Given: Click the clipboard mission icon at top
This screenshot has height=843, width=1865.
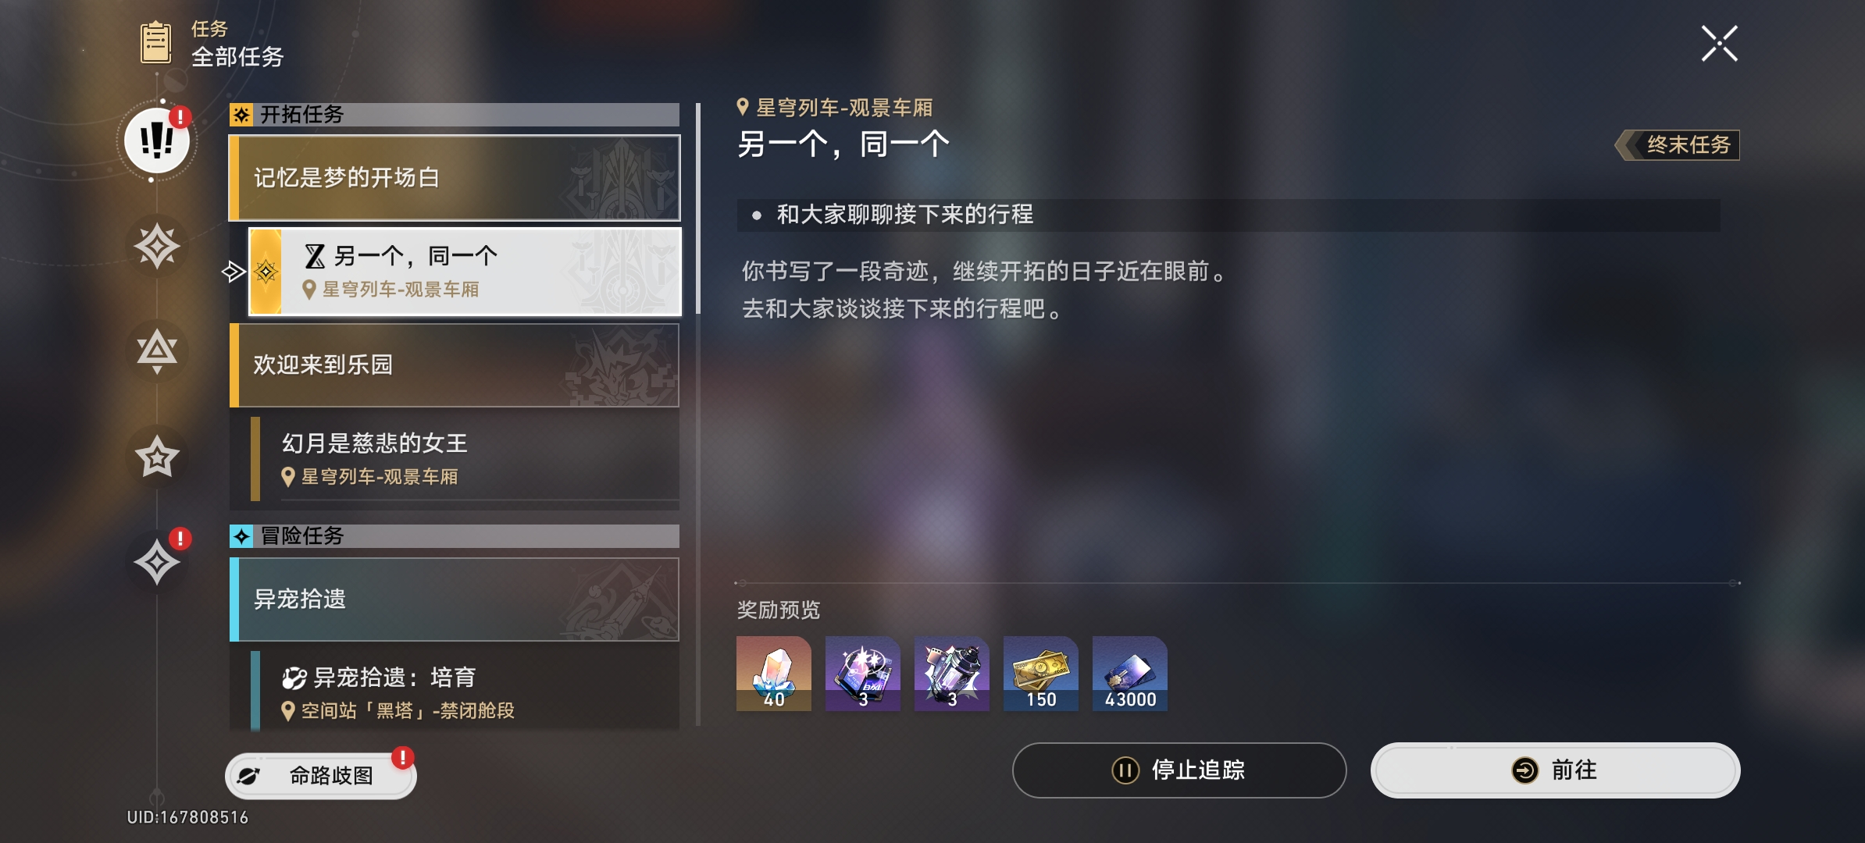Looking at the screenshot, I should [155, 42].
